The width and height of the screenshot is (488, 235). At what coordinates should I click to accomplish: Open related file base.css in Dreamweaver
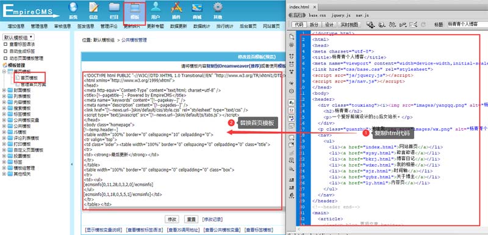(x=317, y=15)
